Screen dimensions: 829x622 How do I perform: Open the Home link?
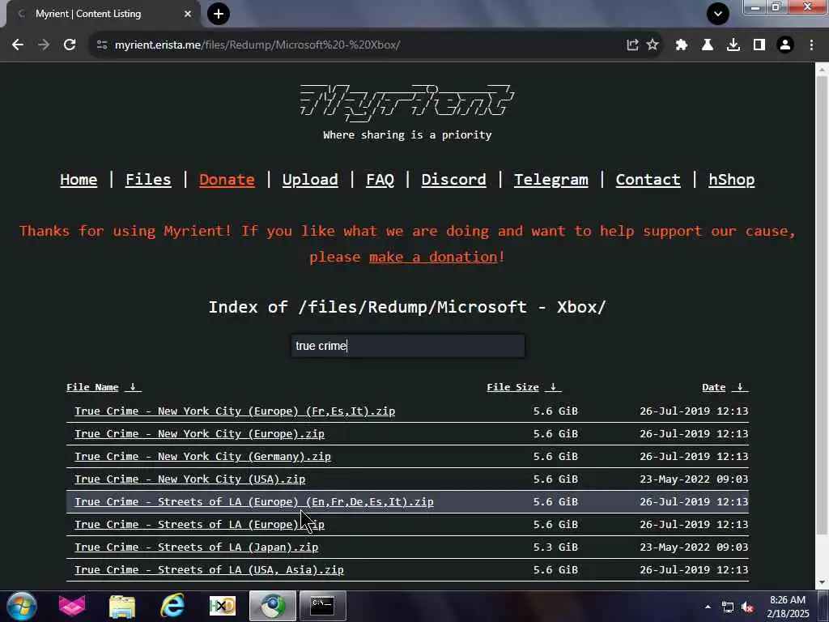tap(79, 180)
